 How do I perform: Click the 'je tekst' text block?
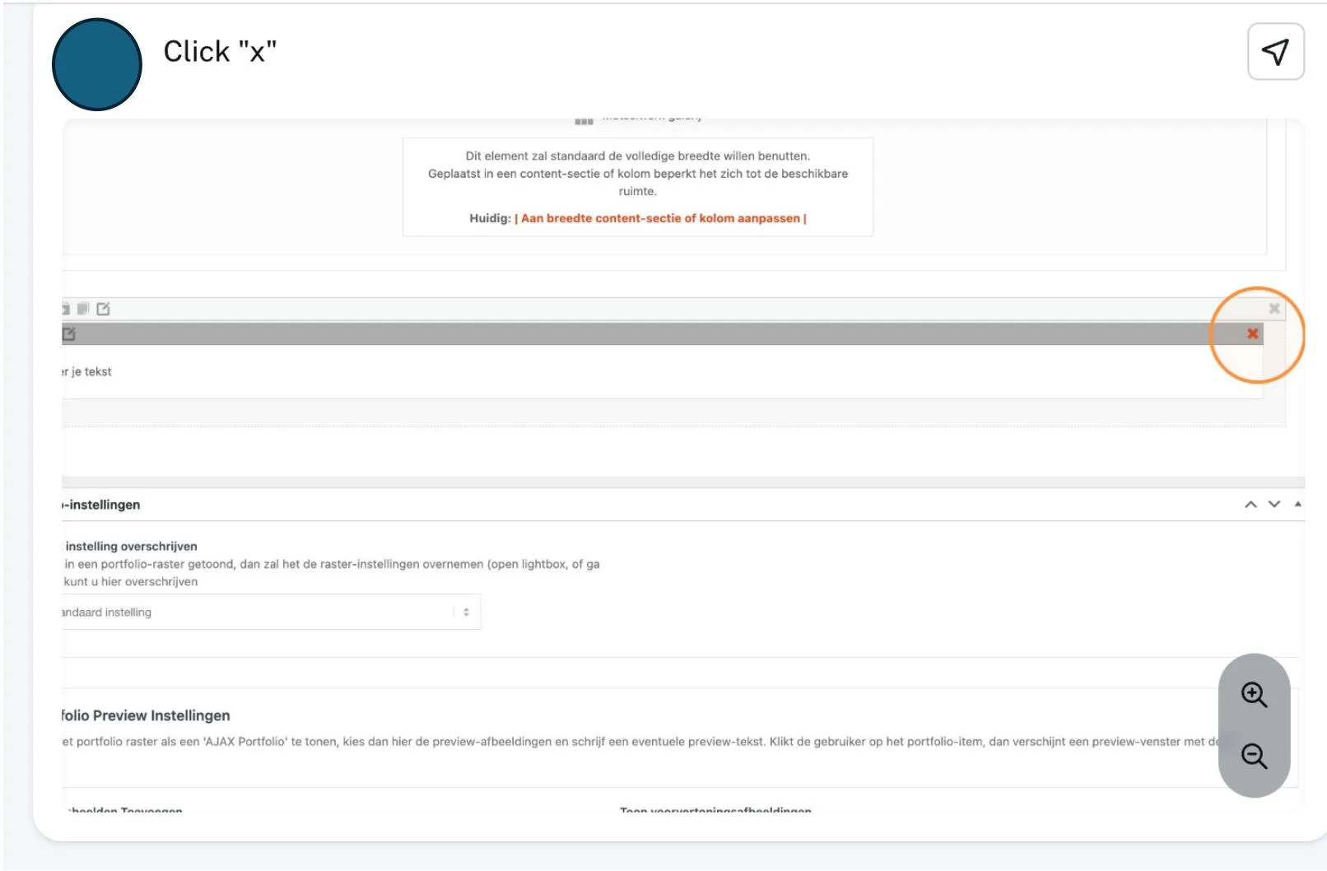pos(86,371)
